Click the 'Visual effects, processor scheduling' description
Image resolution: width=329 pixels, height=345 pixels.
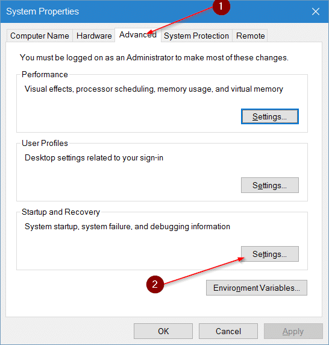pyautogui.click(x=154, y=89)
